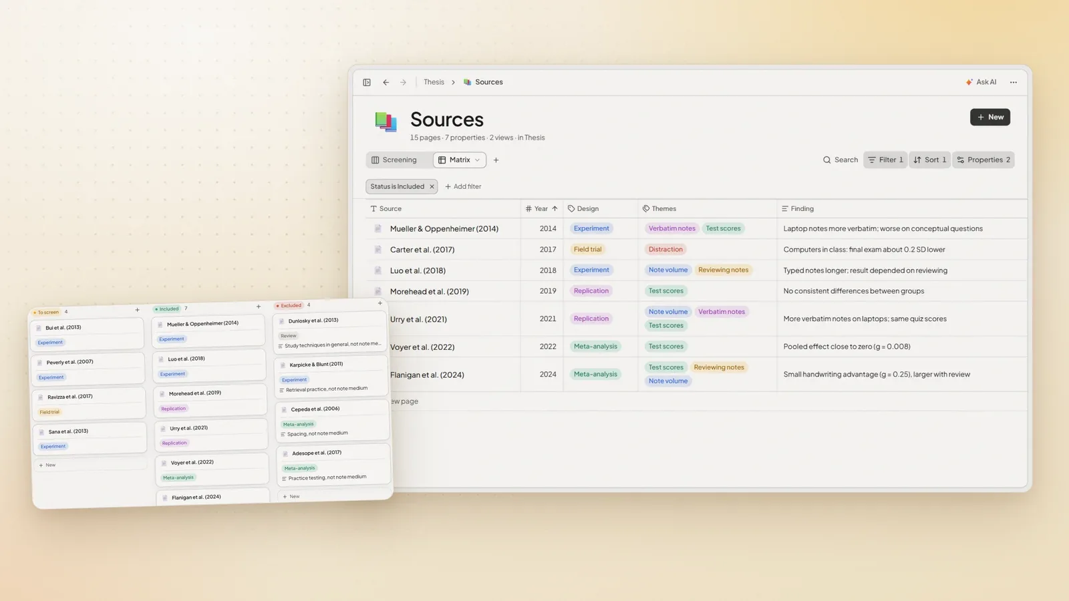Remove the Status is Included filter
Image resolution: width=1069 pixels, height=601 pixels.
[432, 187]
